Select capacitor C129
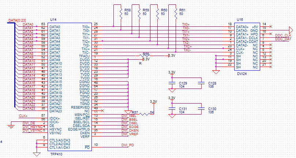 click(172, 83)
